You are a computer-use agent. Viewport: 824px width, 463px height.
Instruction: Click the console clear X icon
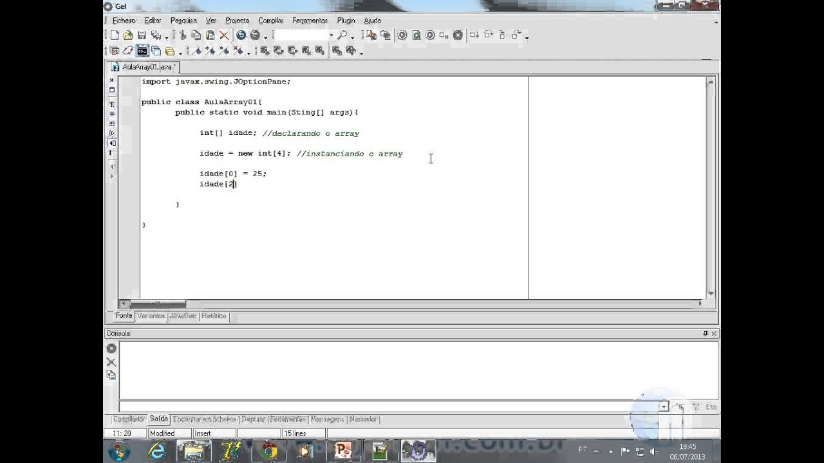click(x=111, y=362)
